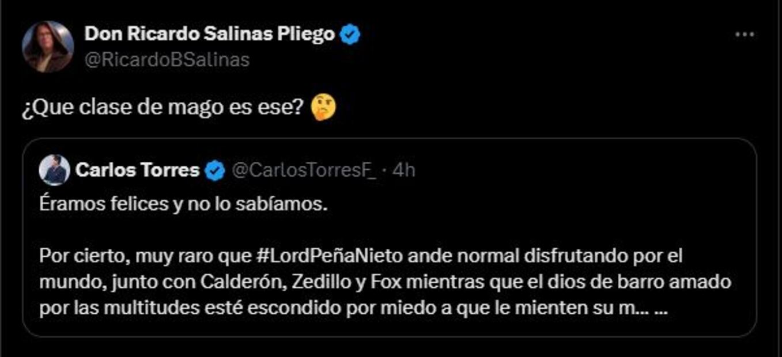Open the three-dot more options menu

pos(745,35)
